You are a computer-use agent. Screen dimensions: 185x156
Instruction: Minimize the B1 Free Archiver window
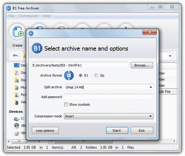coord(152,7)
